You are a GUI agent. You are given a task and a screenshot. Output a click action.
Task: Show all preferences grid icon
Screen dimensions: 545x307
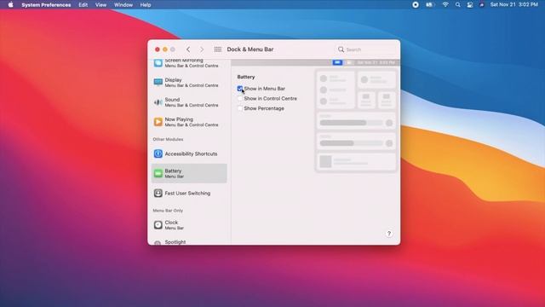[218, 49]
